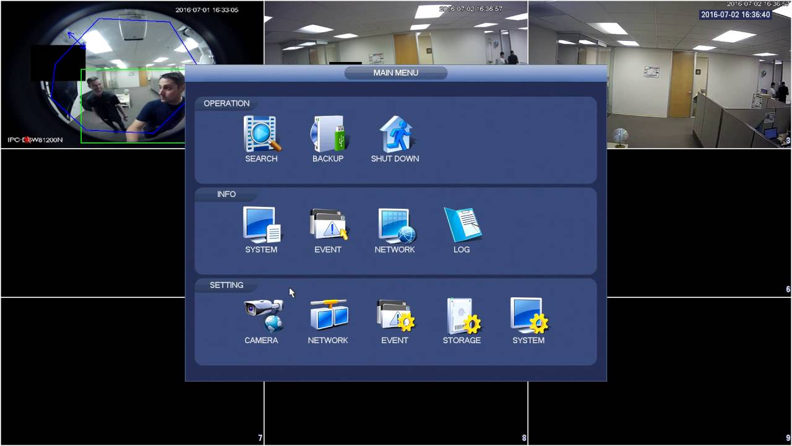Click the SHUT DOWN label
Viewport: 792px width, 446px height.
coord(395,159)
